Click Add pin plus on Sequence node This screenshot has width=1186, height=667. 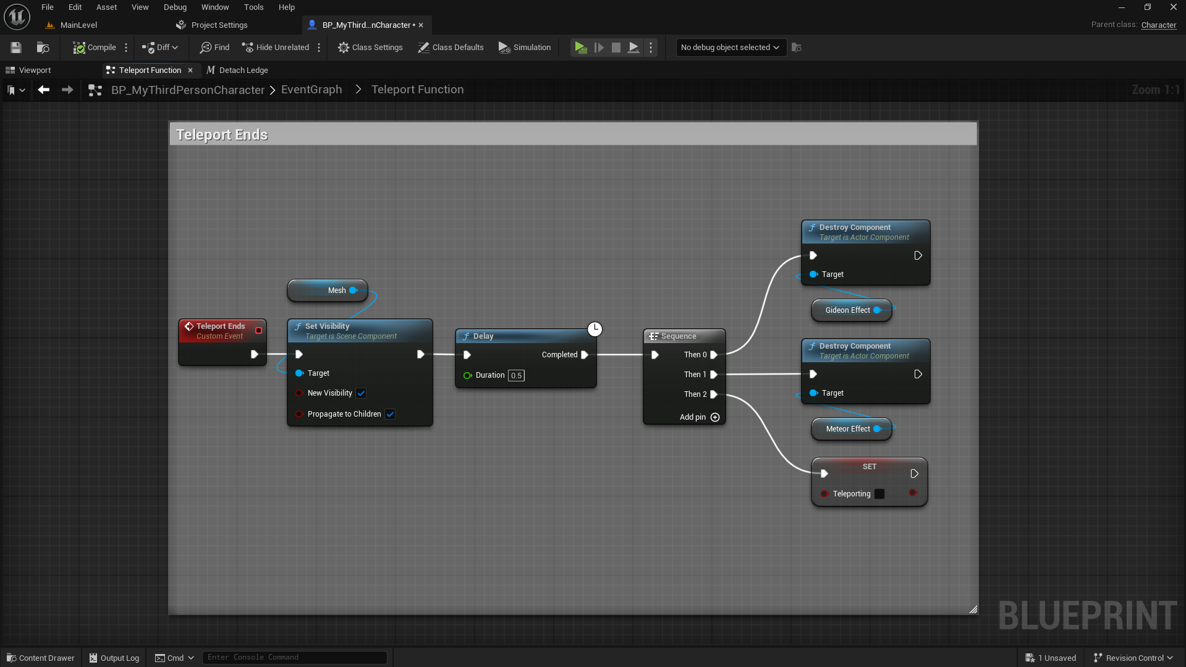(x=715, y=417)
